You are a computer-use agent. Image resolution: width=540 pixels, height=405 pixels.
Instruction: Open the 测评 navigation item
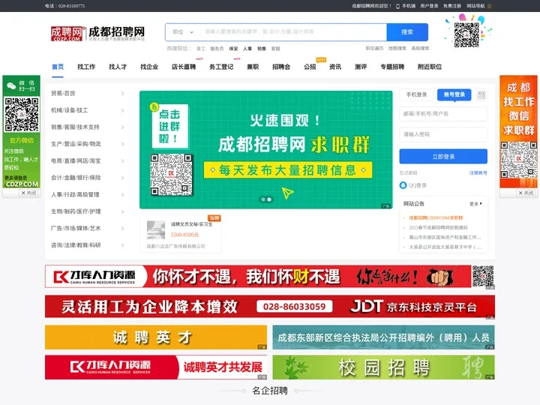pyautogui.click(x=361, y=67)
